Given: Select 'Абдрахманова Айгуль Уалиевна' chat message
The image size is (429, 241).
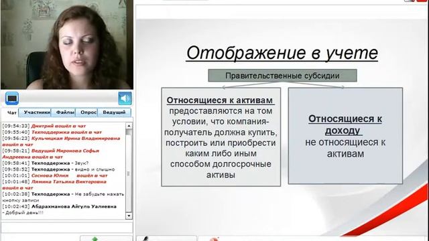Looking at the screenshot, I should pyautogui.click(x=60, y=210).
